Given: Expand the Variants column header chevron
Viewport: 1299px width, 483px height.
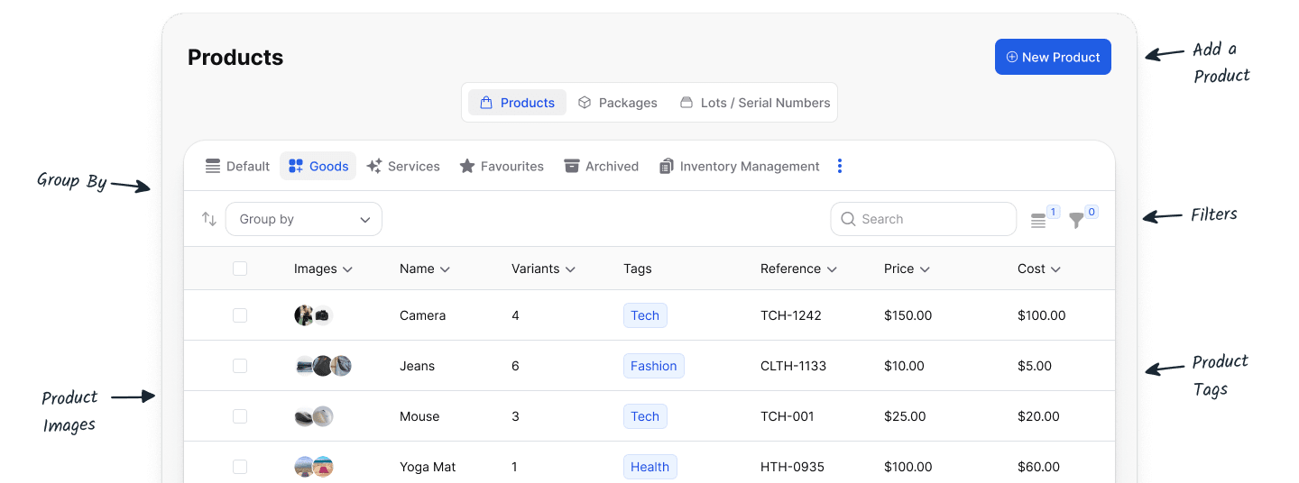Looking at the screenshot, I should (570, 269).
